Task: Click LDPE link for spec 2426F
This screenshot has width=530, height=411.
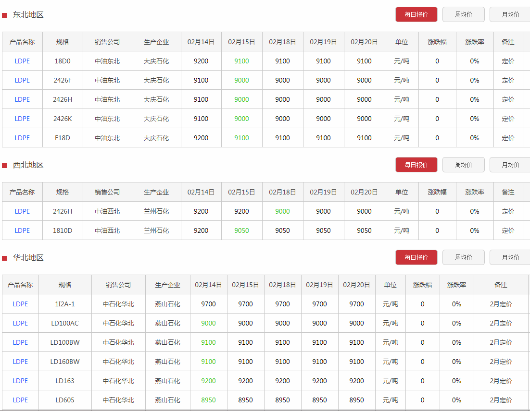Action: [x=22, y=80]
